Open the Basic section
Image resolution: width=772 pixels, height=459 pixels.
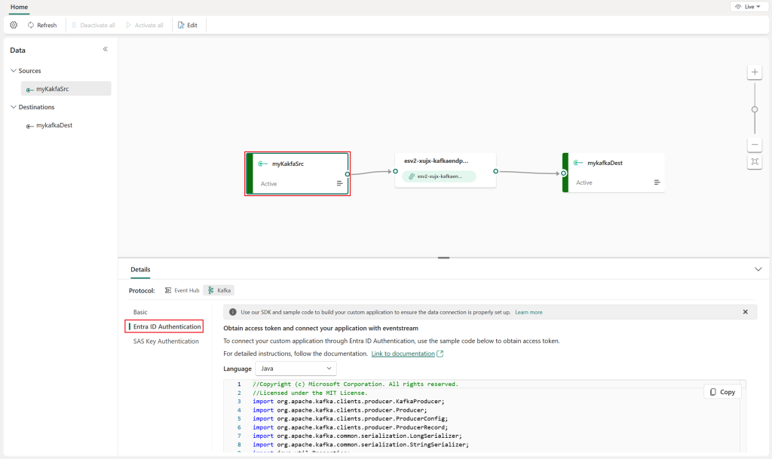coord(140,312)
